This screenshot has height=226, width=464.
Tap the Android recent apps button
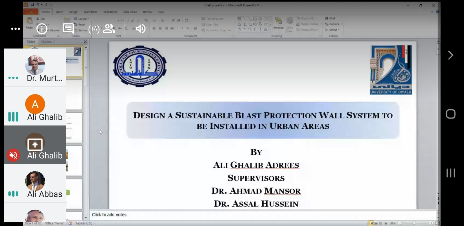[x=450, y=173]
